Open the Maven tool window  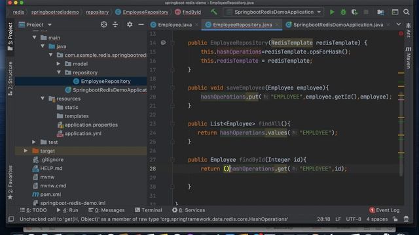pyautogui.click(x=409, y=57)
